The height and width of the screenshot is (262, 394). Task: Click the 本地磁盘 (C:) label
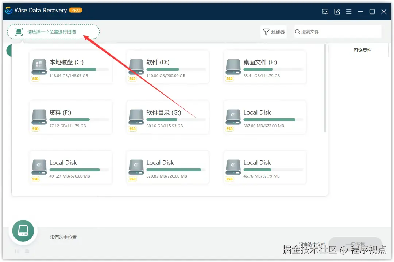[x=66, y=62]
